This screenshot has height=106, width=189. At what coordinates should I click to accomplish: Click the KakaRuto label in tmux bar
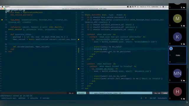pos(162,98)
